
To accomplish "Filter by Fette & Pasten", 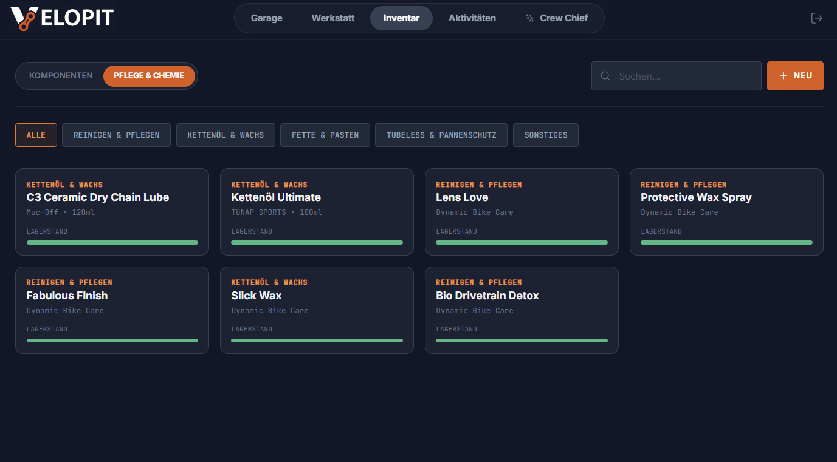I will click(x=325, y=135).
